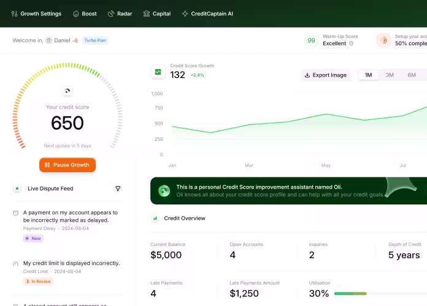427x306 pixels.
Task: Open the Capital section
Action: [156, 13]
